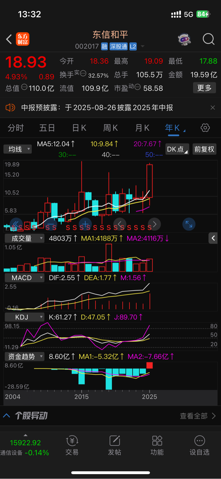This screenshot has height=479, width=221.
Task: Tap the current price 18.93
Action: click(26, 62)
